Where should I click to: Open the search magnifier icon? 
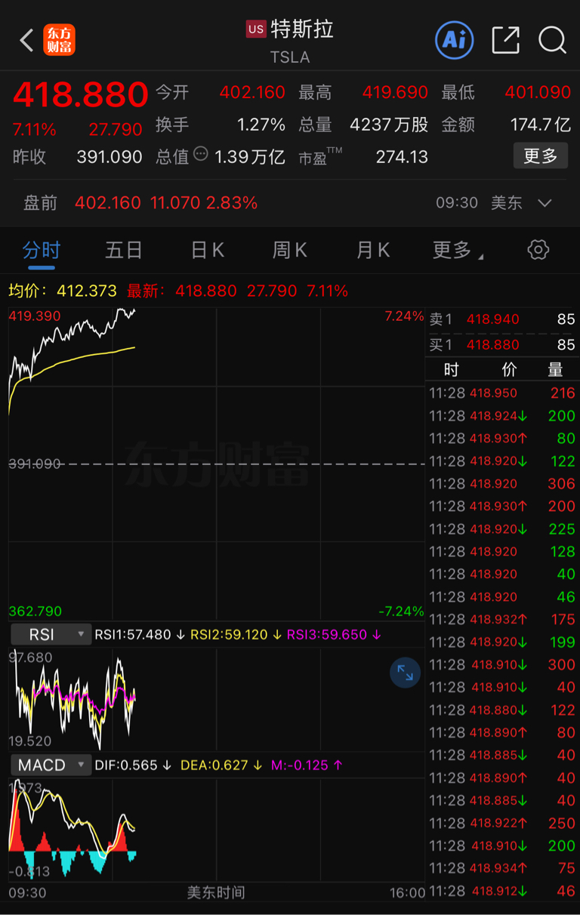(552, 40)
